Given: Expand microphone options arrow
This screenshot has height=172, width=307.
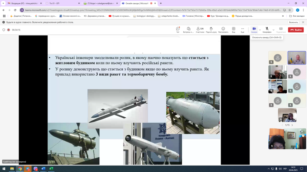Looking at the screenshot, I should pyautogui.click(x=274, y=30).
